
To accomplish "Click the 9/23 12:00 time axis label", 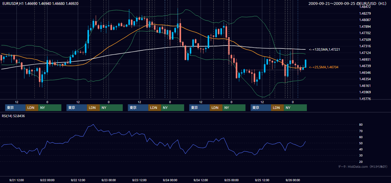I will [x=139, y=180].
